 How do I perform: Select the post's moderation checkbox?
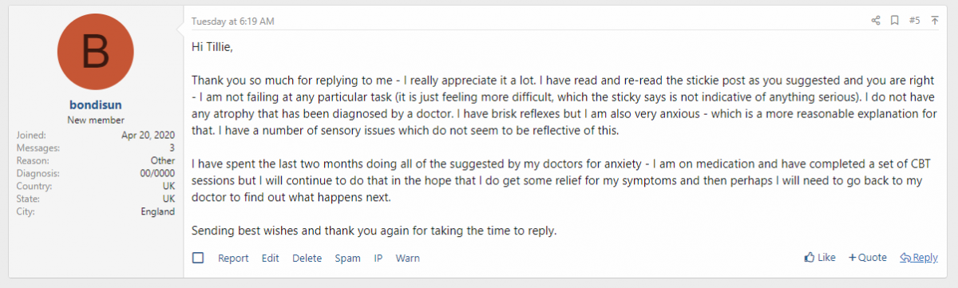(198, 258)
